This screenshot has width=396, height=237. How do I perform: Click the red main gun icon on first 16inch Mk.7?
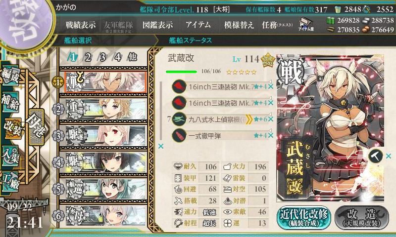click(x=179, y=86)
